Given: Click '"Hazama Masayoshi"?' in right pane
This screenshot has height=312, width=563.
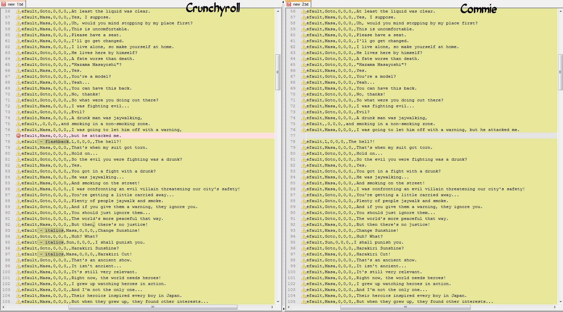Looking at the screenshot, I should [381, 65].
